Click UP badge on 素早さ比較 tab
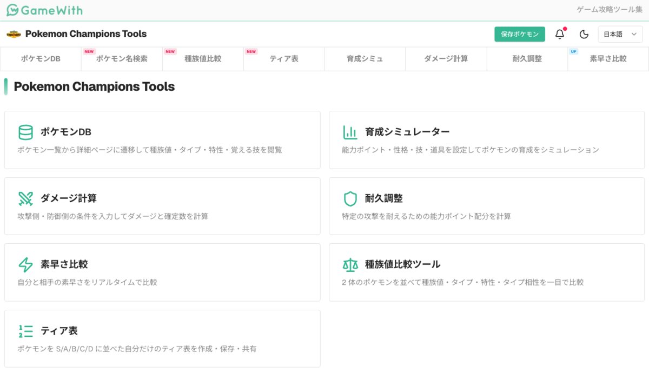649x373 pixels. [574, 52]
